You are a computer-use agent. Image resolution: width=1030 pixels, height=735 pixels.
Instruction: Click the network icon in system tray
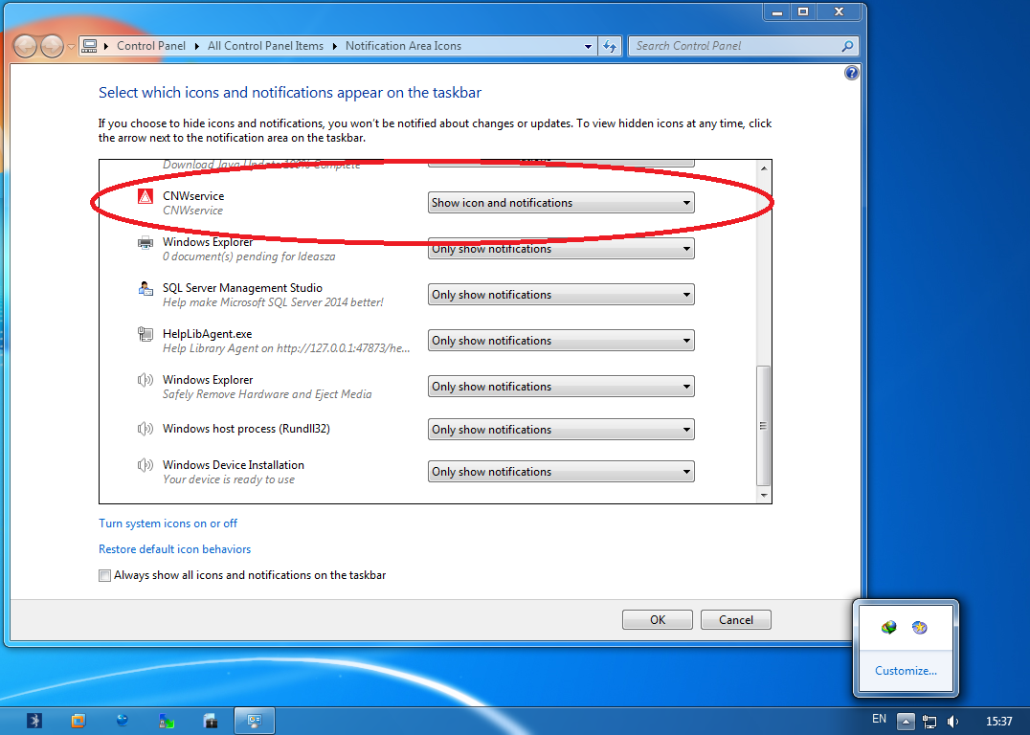coord(929,722)
